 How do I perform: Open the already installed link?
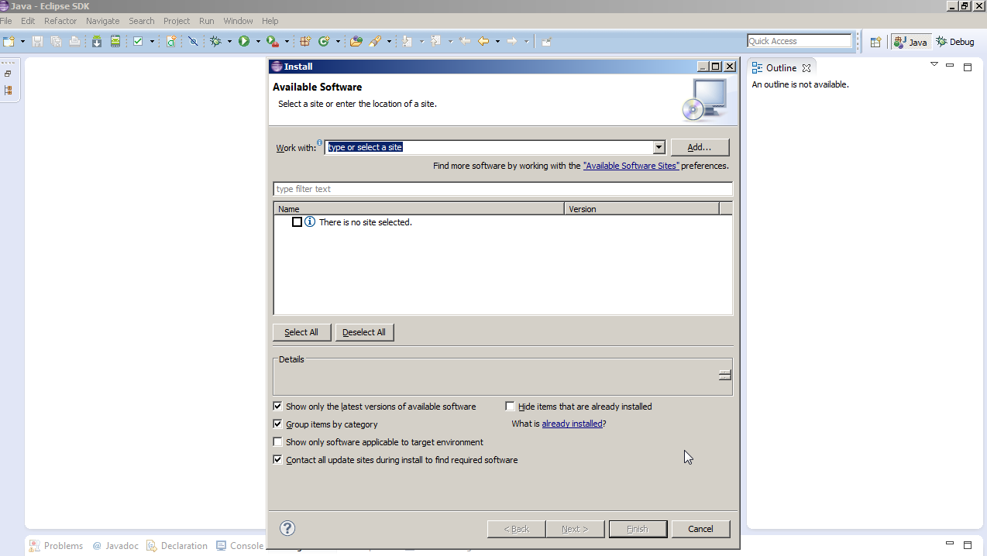pyautogui.click(x=572, y=424)
